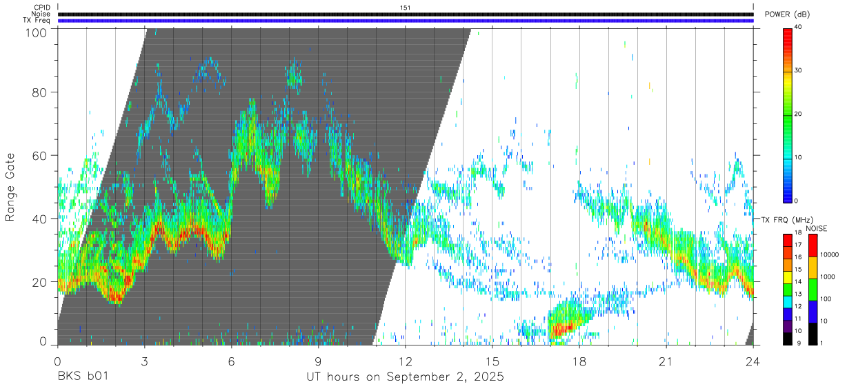Screen dimensions: 847x391
Task: Click the NOISE legend title
Action: click(816, 228)
